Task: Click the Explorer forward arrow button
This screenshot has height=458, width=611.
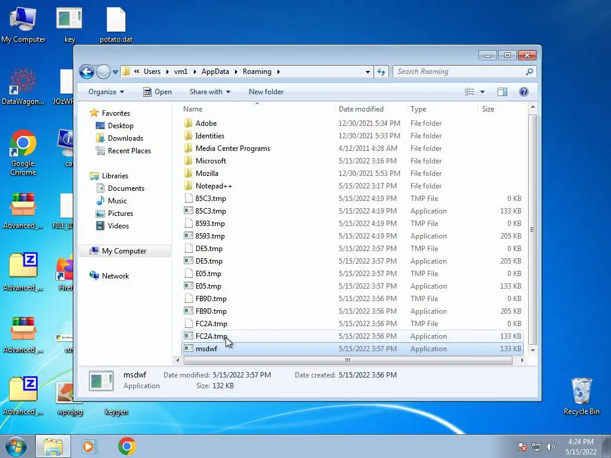Action: click(103, 72)
